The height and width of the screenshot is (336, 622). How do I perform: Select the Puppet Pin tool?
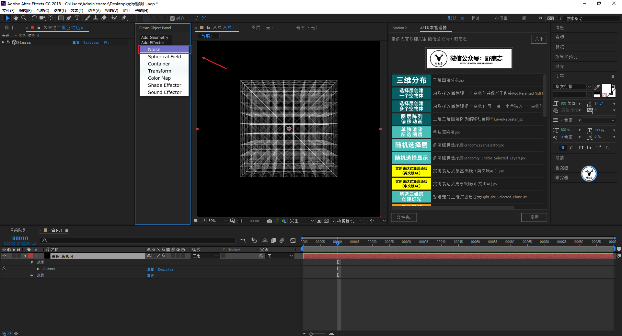coord(124,18)
